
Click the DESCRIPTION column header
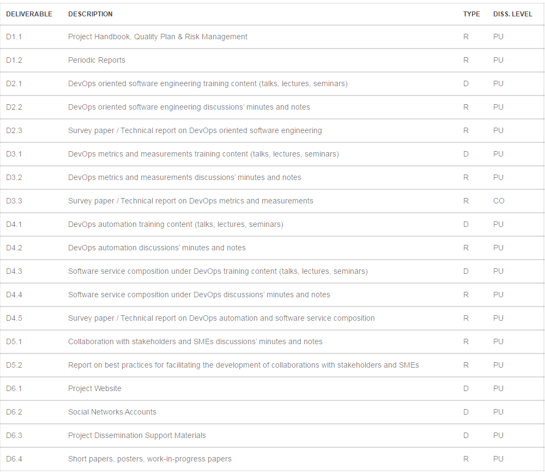(x=90, y=14)
